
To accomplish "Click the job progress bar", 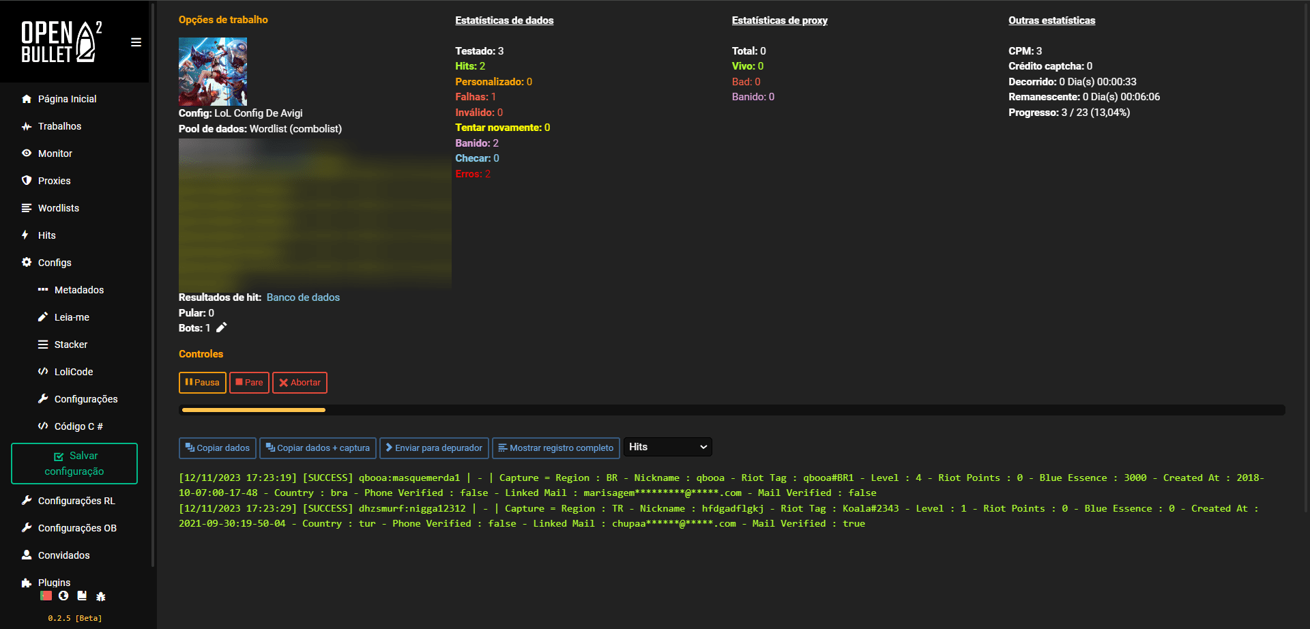I will pos(732,410).
